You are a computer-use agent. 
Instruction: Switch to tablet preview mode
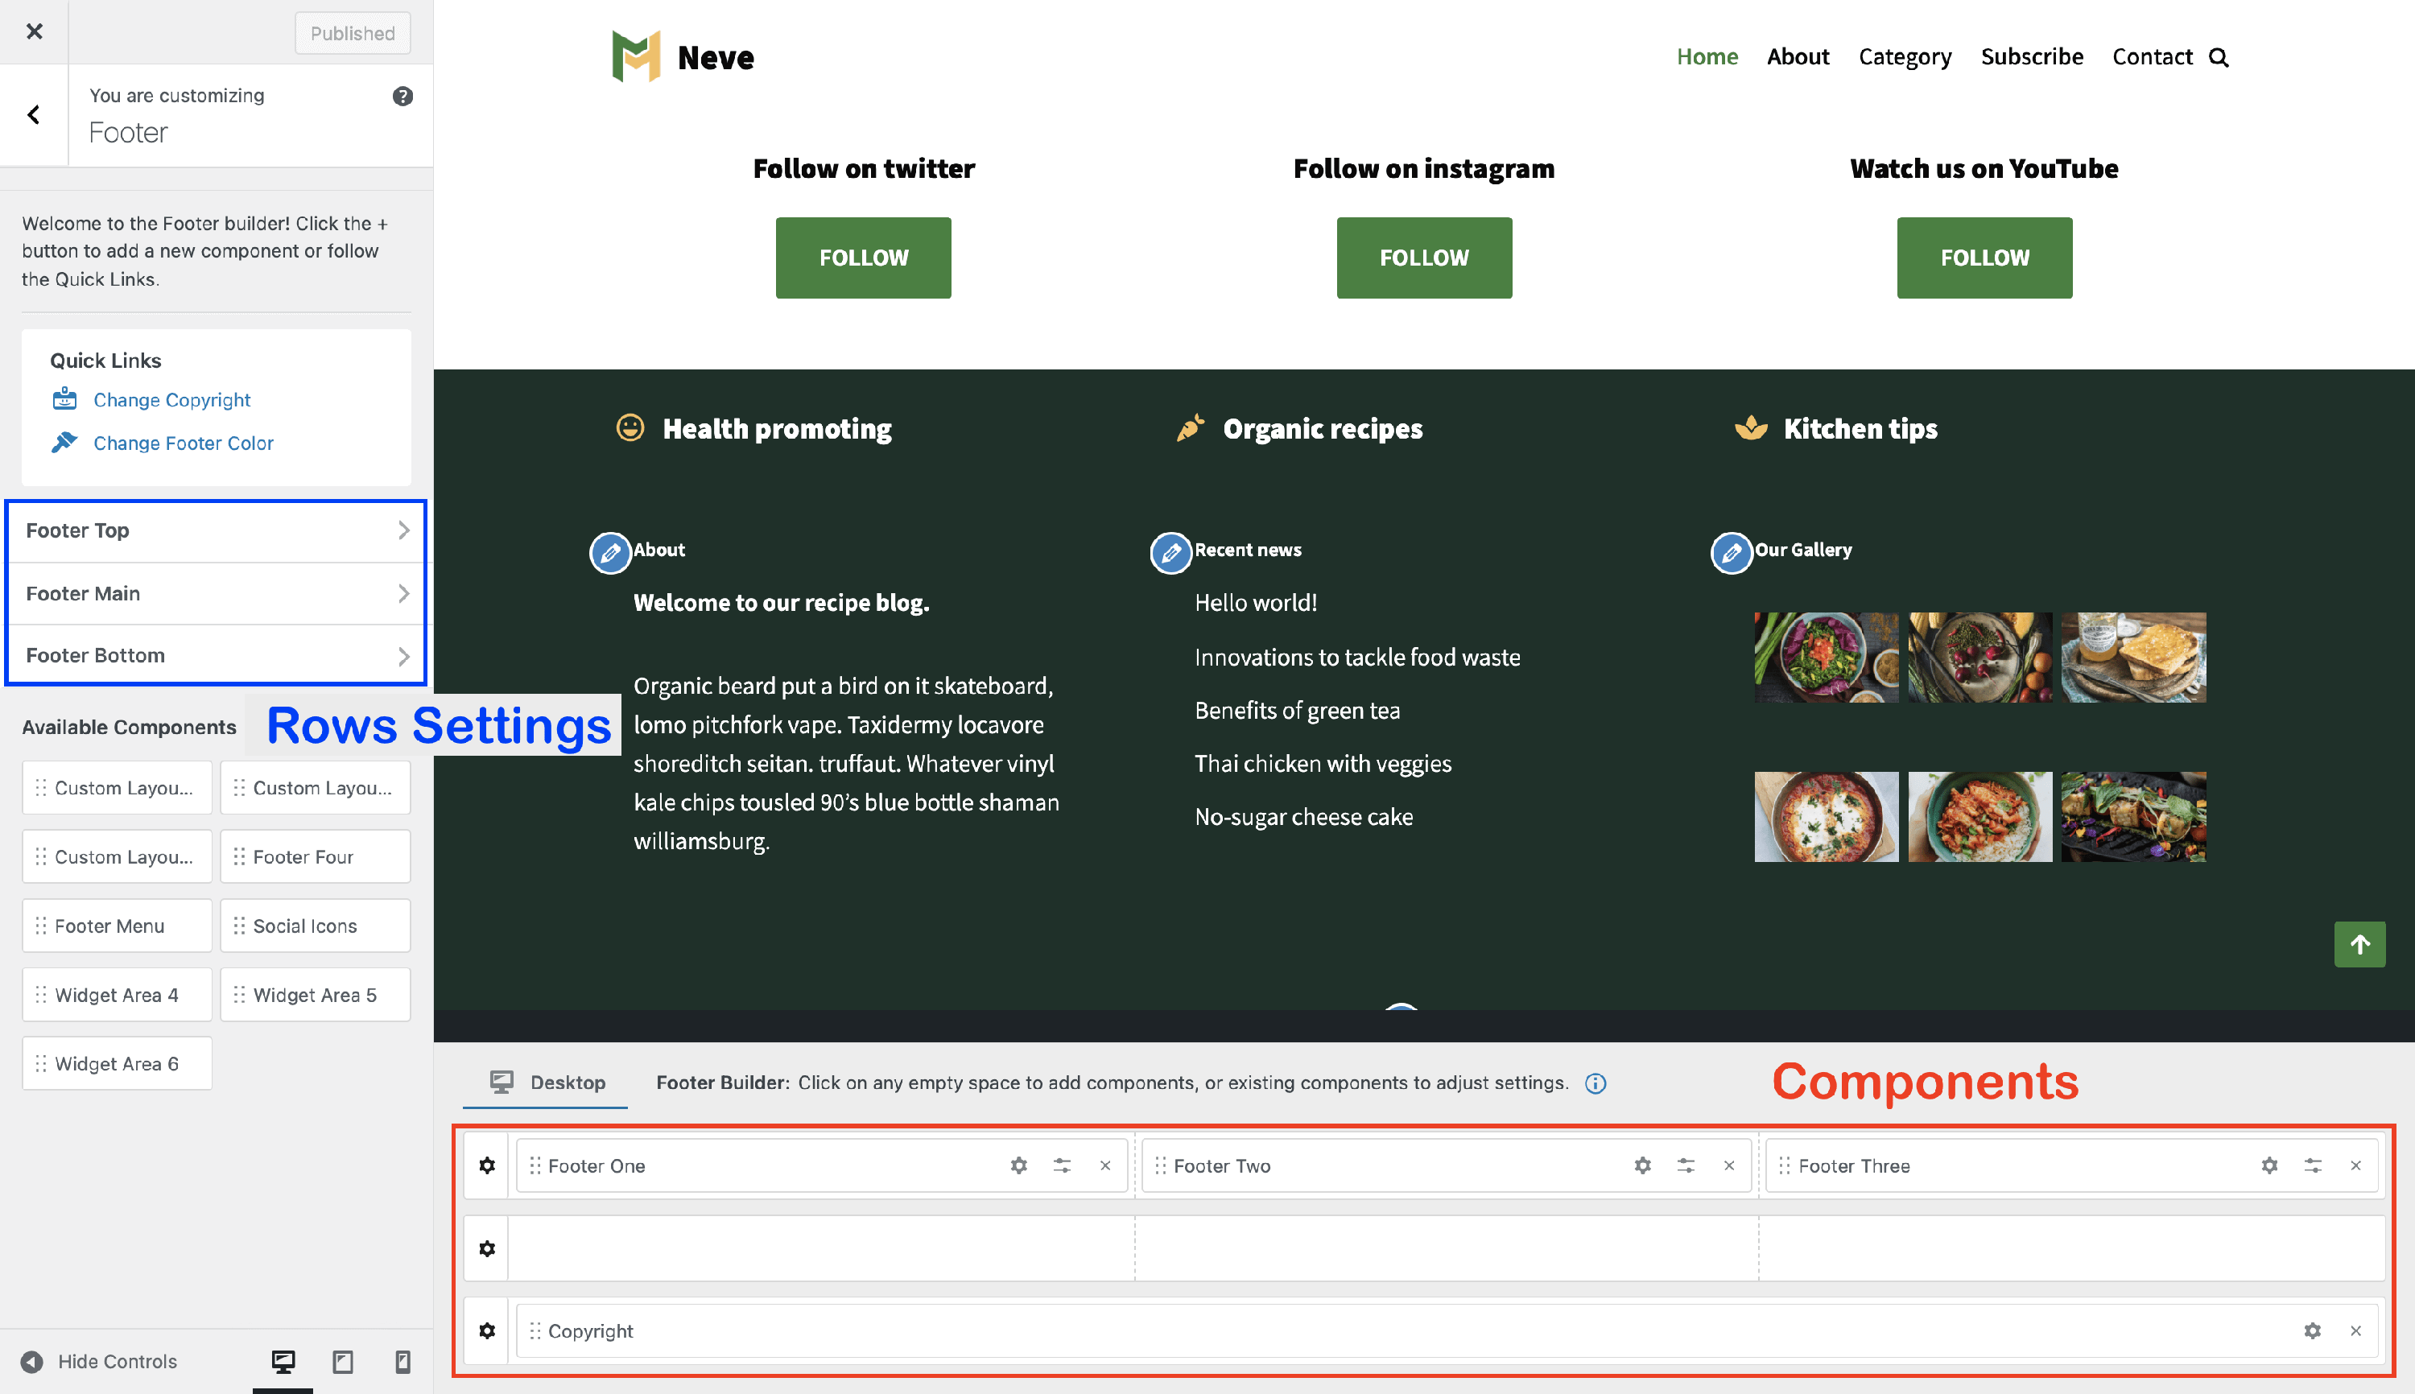point(343,1360)
